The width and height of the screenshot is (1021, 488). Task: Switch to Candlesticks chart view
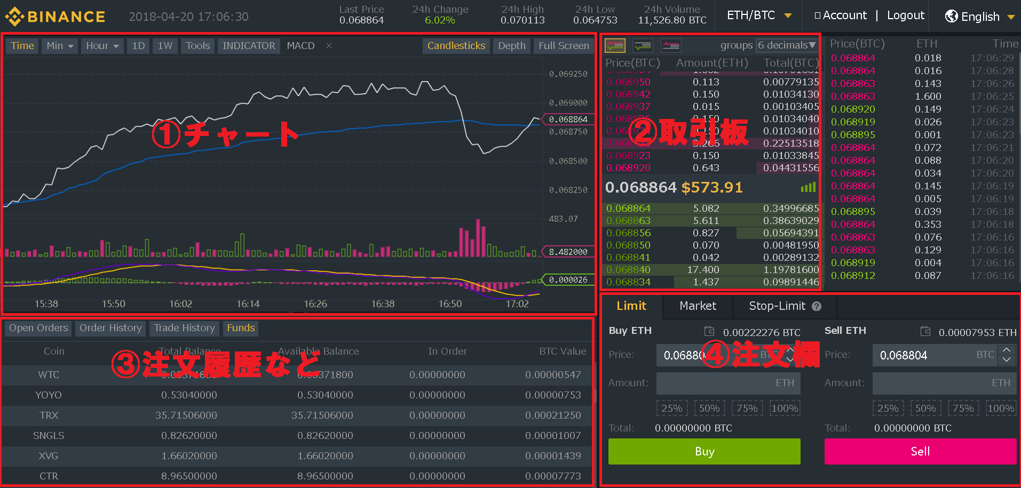(456, 46)
